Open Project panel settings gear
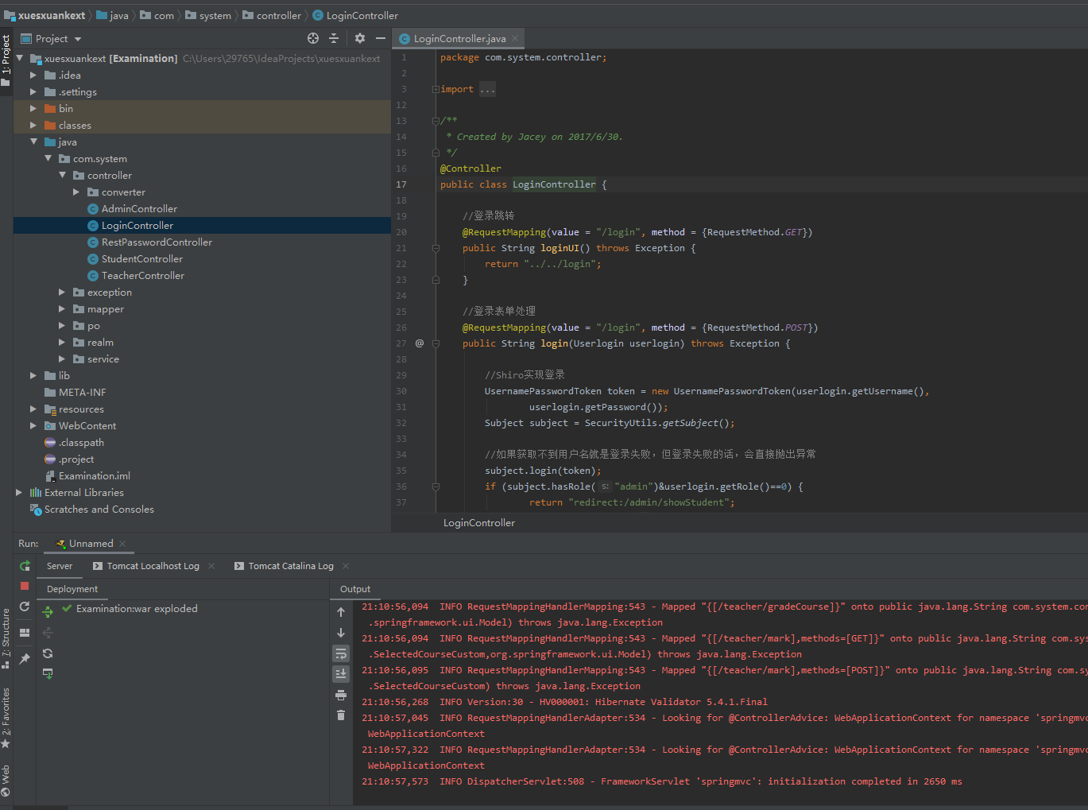Image resolution: width=1088 pixels, height=810 pixels. tap(360, 38)
